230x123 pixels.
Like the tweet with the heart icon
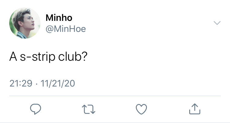(x=141, y=109)
